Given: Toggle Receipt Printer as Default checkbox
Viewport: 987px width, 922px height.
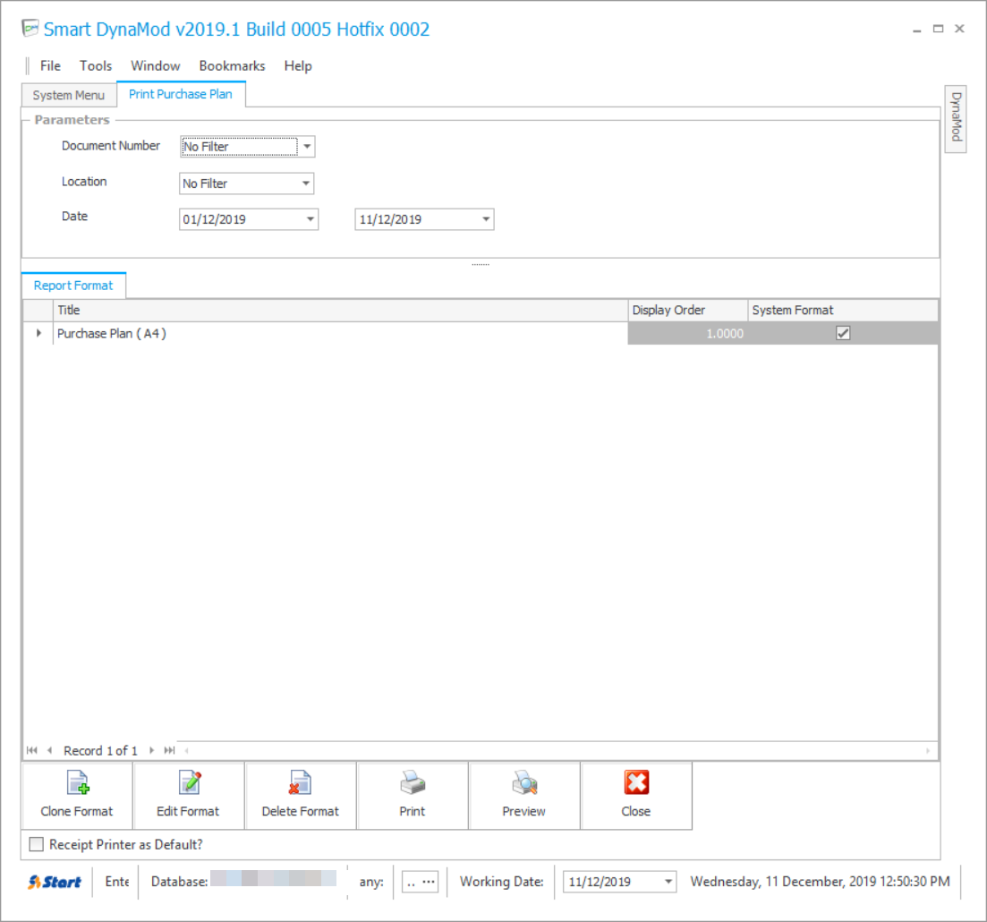Looking at the screenshot, I should 37,844.
